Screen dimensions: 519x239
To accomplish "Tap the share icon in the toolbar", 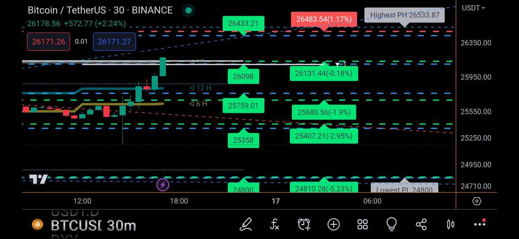I will point(421,224).
